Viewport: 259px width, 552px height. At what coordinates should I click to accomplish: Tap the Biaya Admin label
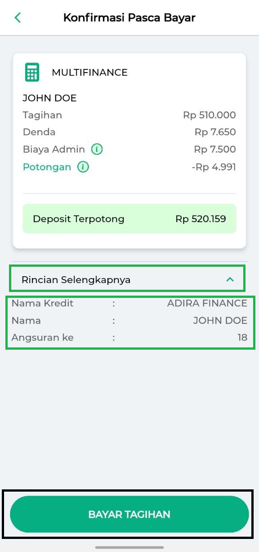(54, 149)
